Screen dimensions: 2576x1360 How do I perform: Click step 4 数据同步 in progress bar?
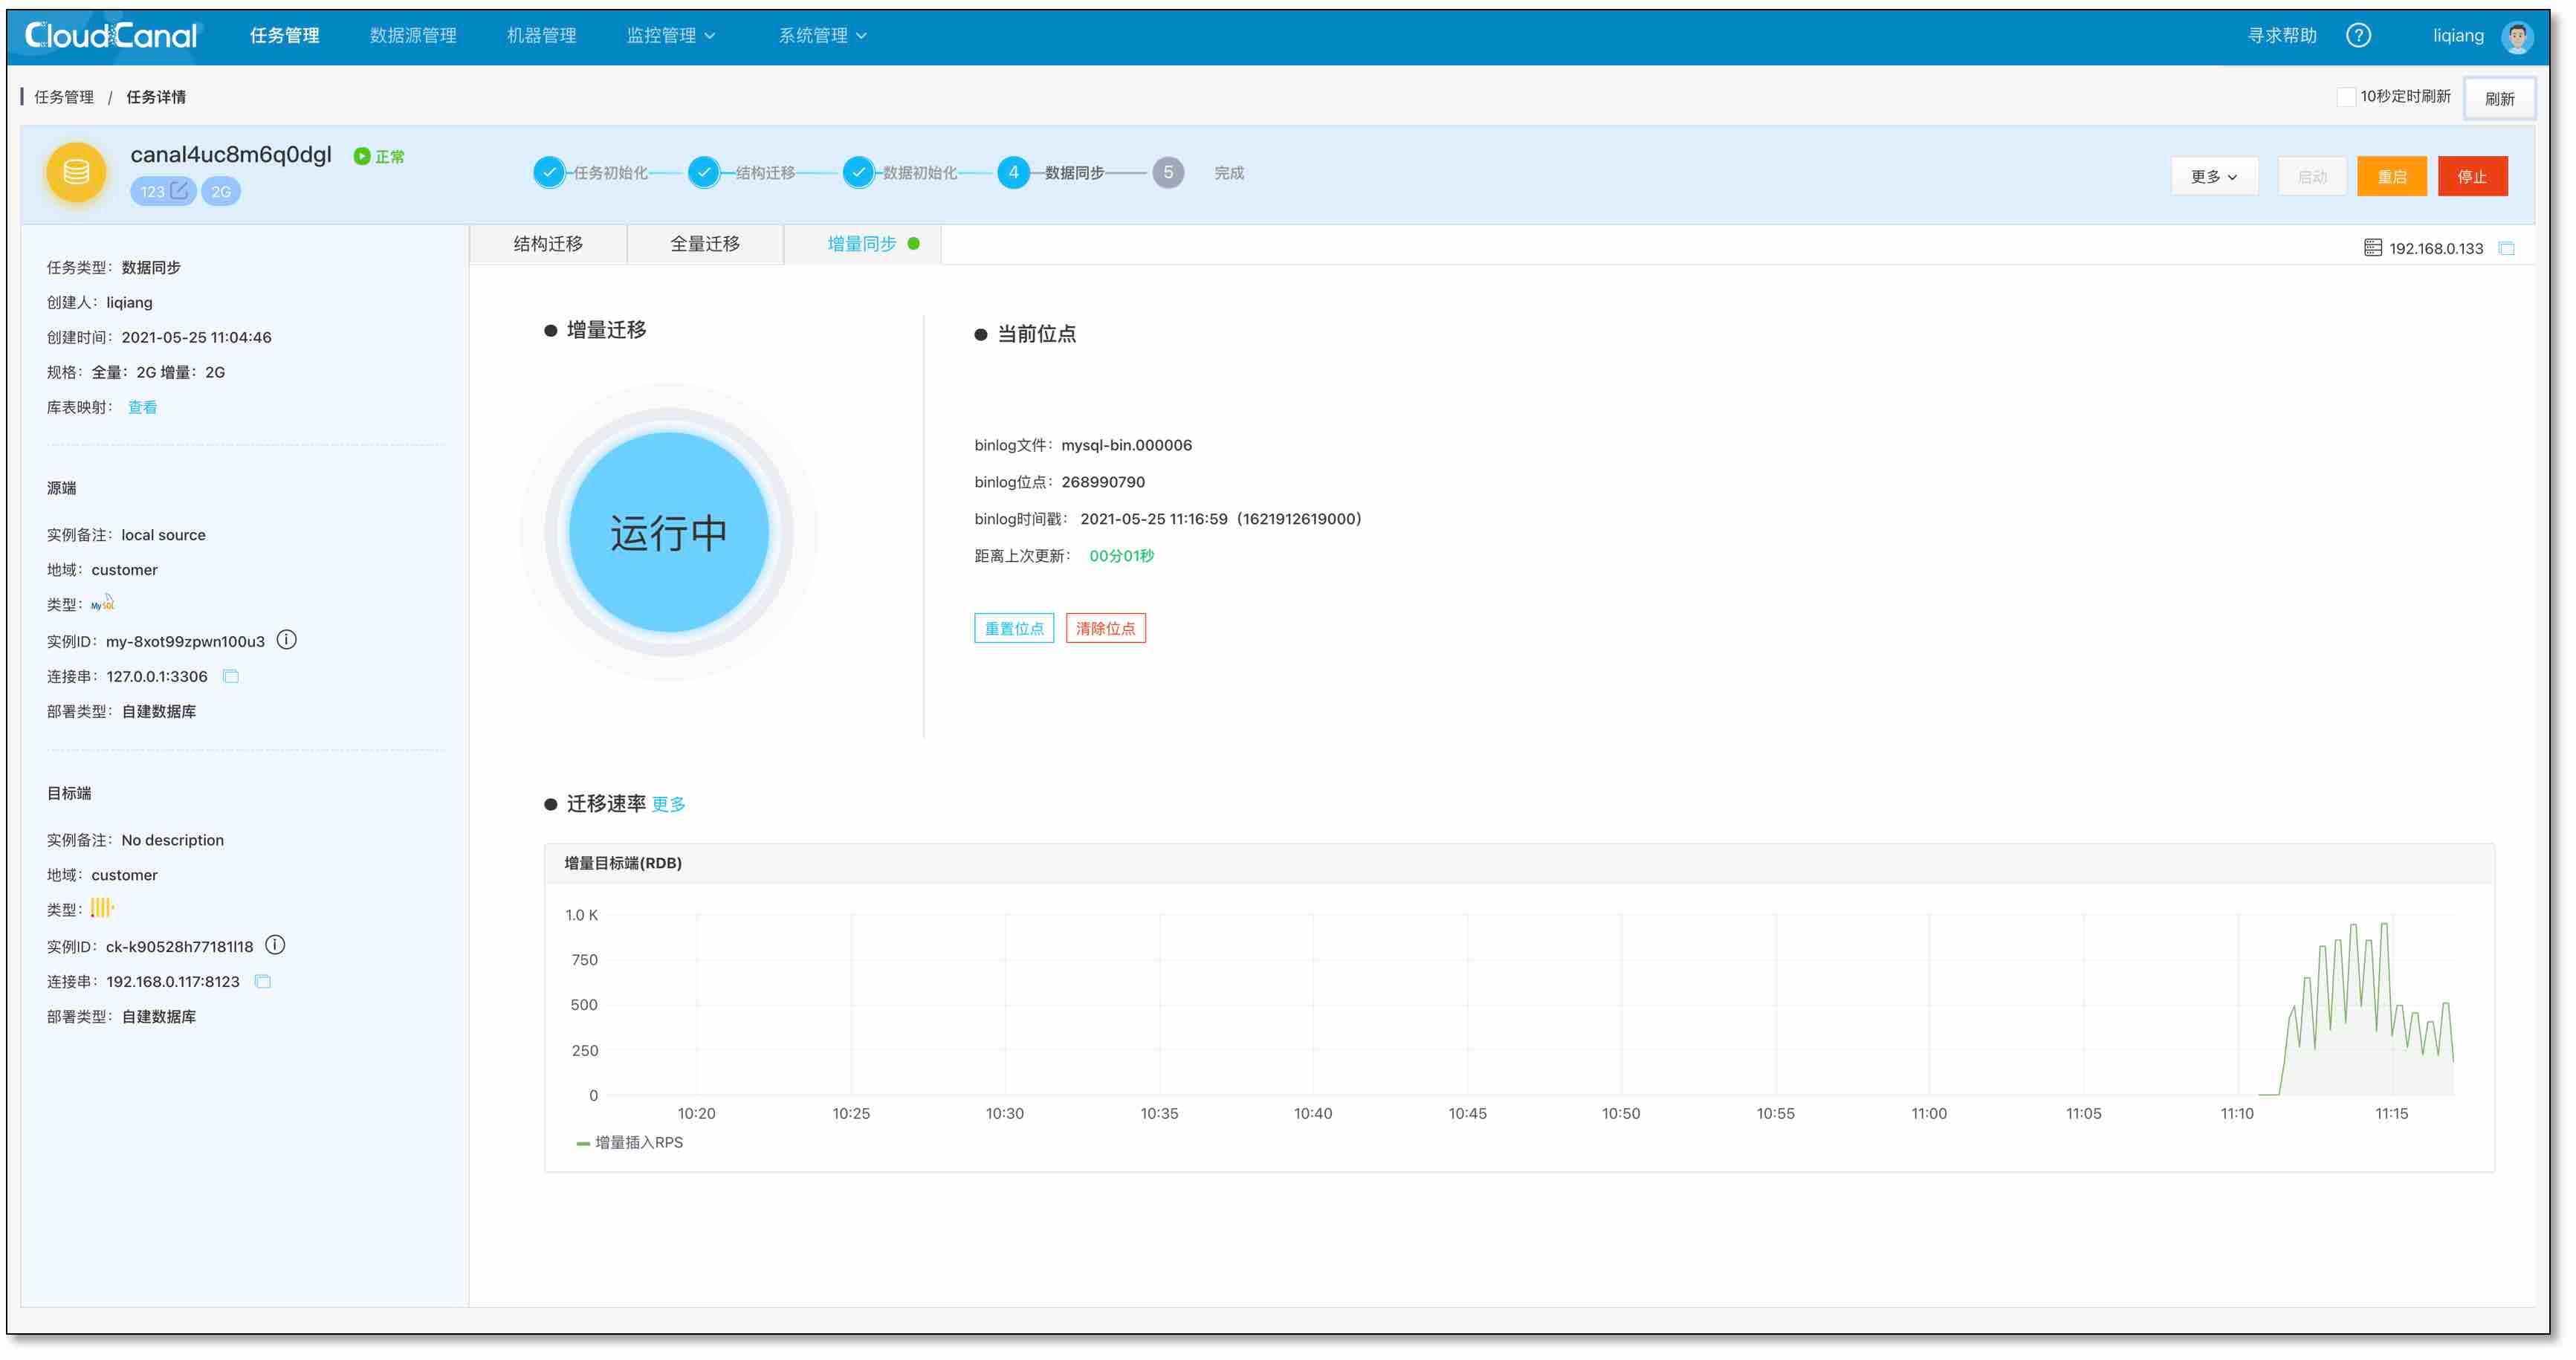1013,172
